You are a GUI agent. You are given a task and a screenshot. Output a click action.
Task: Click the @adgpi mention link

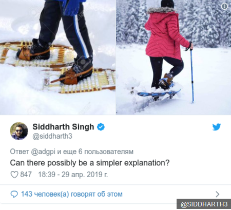[43, 152]
